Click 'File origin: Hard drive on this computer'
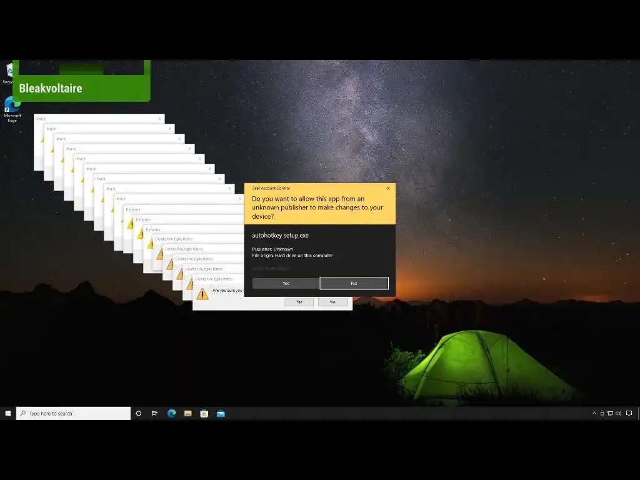This screenshot has height=480, width=640. point(292,256)
